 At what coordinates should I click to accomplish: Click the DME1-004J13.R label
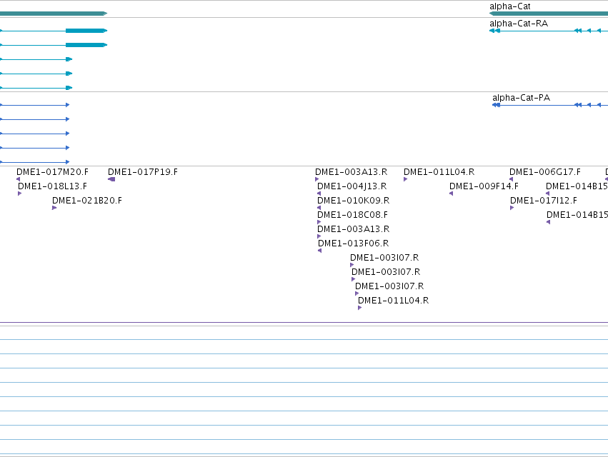point(352,186)
